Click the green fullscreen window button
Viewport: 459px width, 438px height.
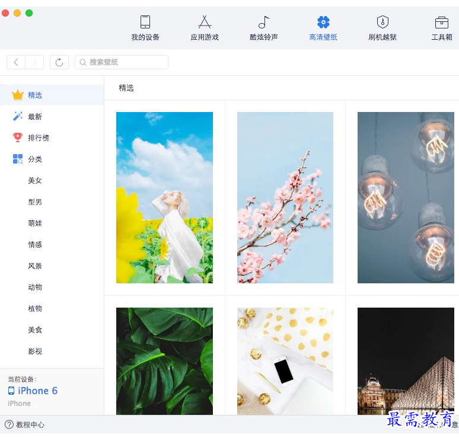coord(29,13)
